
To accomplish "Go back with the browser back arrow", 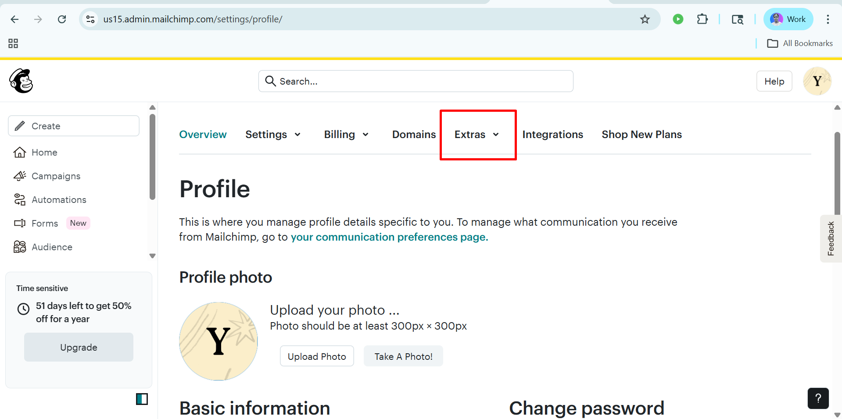I will (x=14, y=19).
